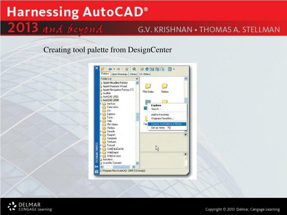Open the Back button history dropdown arrow
Viewport: 287px width, 215px height.
point(114,69)
